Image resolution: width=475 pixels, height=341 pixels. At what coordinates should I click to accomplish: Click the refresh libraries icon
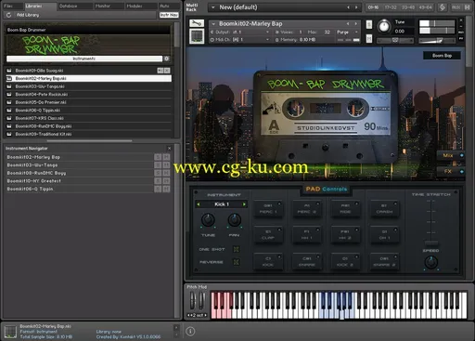(x=8, y=15)
